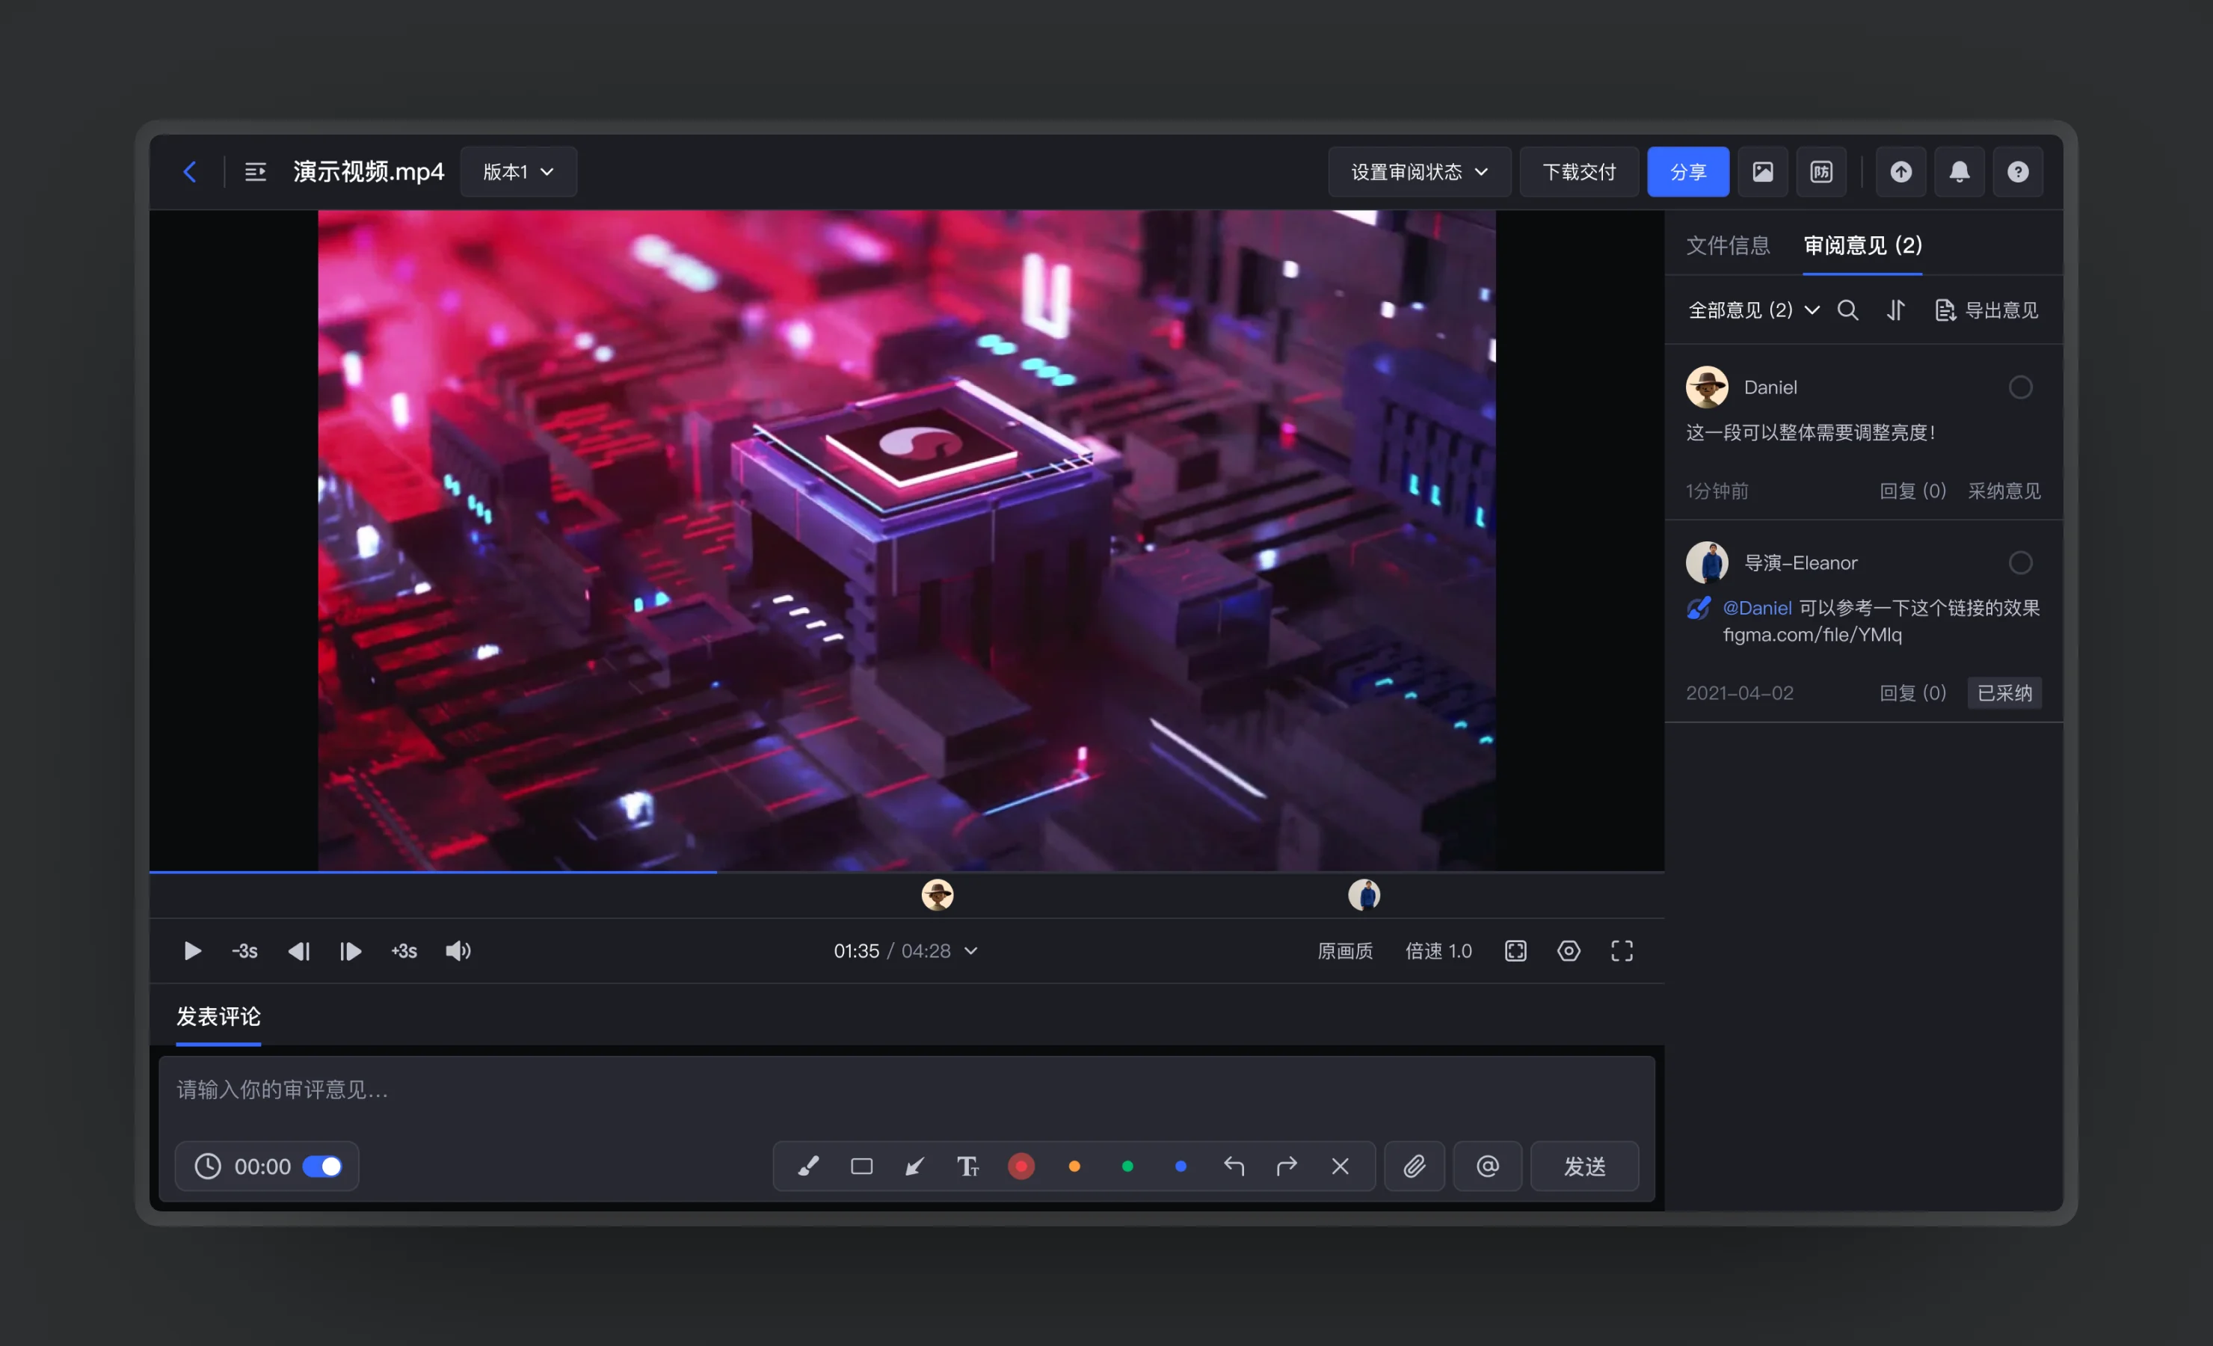Open the 版本1 version dropdown

click(x=518, y=172)
